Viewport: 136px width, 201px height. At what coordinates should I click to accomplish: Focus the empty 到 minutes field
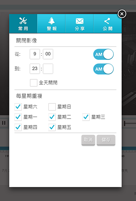[48, 69]
